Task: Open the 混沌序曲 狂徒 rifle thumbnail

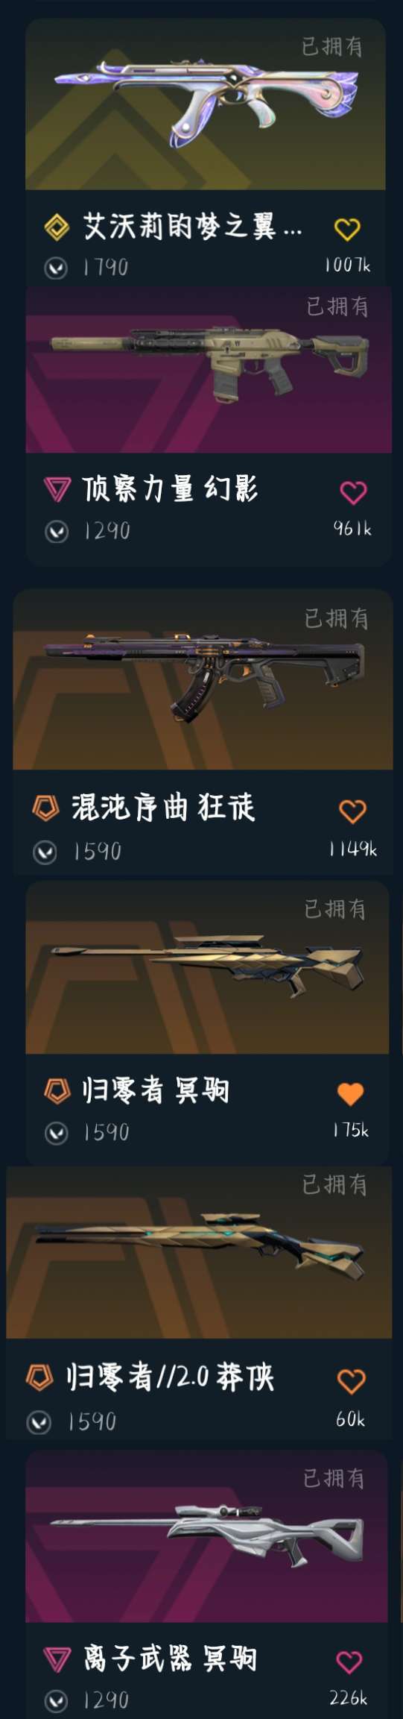Action: point(203,679)
